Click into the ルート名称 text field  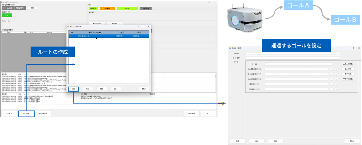point(293,58)
